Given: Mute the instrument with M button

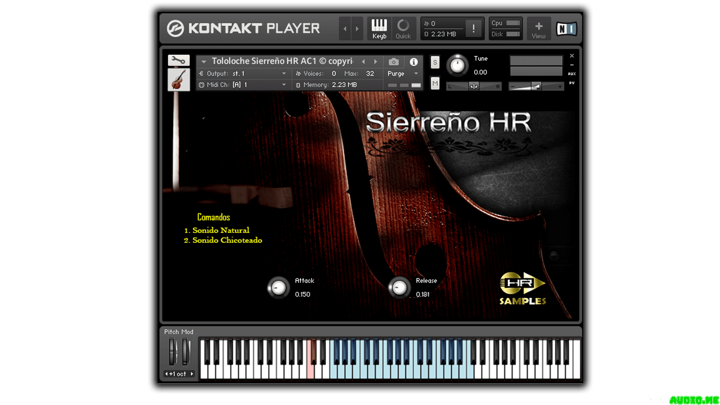Looking at the screenshot, I should 435,83.
